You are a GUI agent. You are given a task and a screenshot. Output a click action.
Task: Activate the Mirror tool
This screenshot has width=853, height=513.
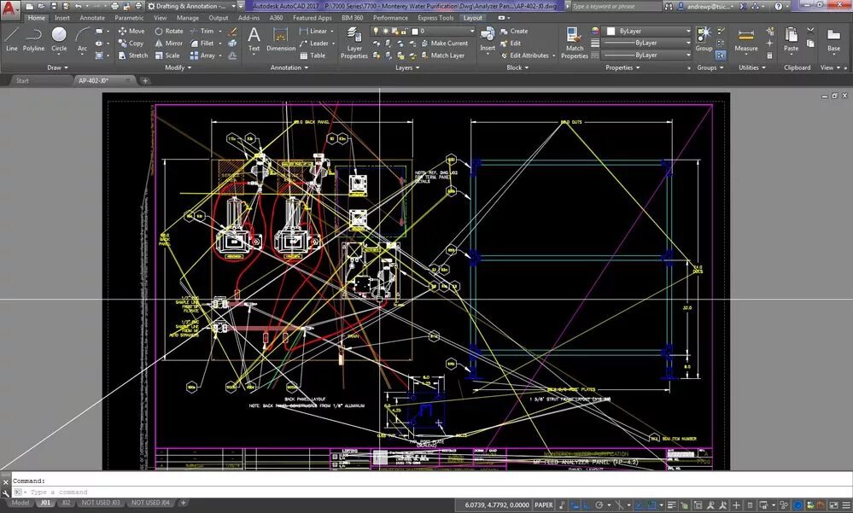click(169, 43)
